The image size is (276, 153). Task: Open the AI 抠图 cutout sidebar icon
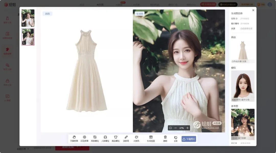(7, 98)
